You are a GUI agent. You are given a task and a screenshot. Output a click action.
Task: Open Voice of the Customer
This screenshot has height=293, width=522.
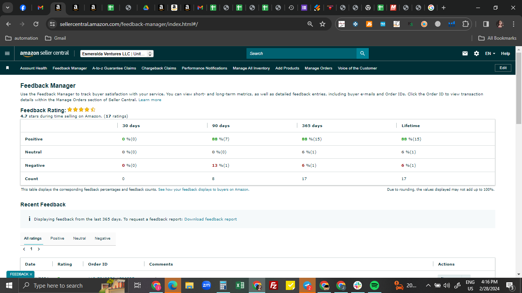(x=357, y=68)
